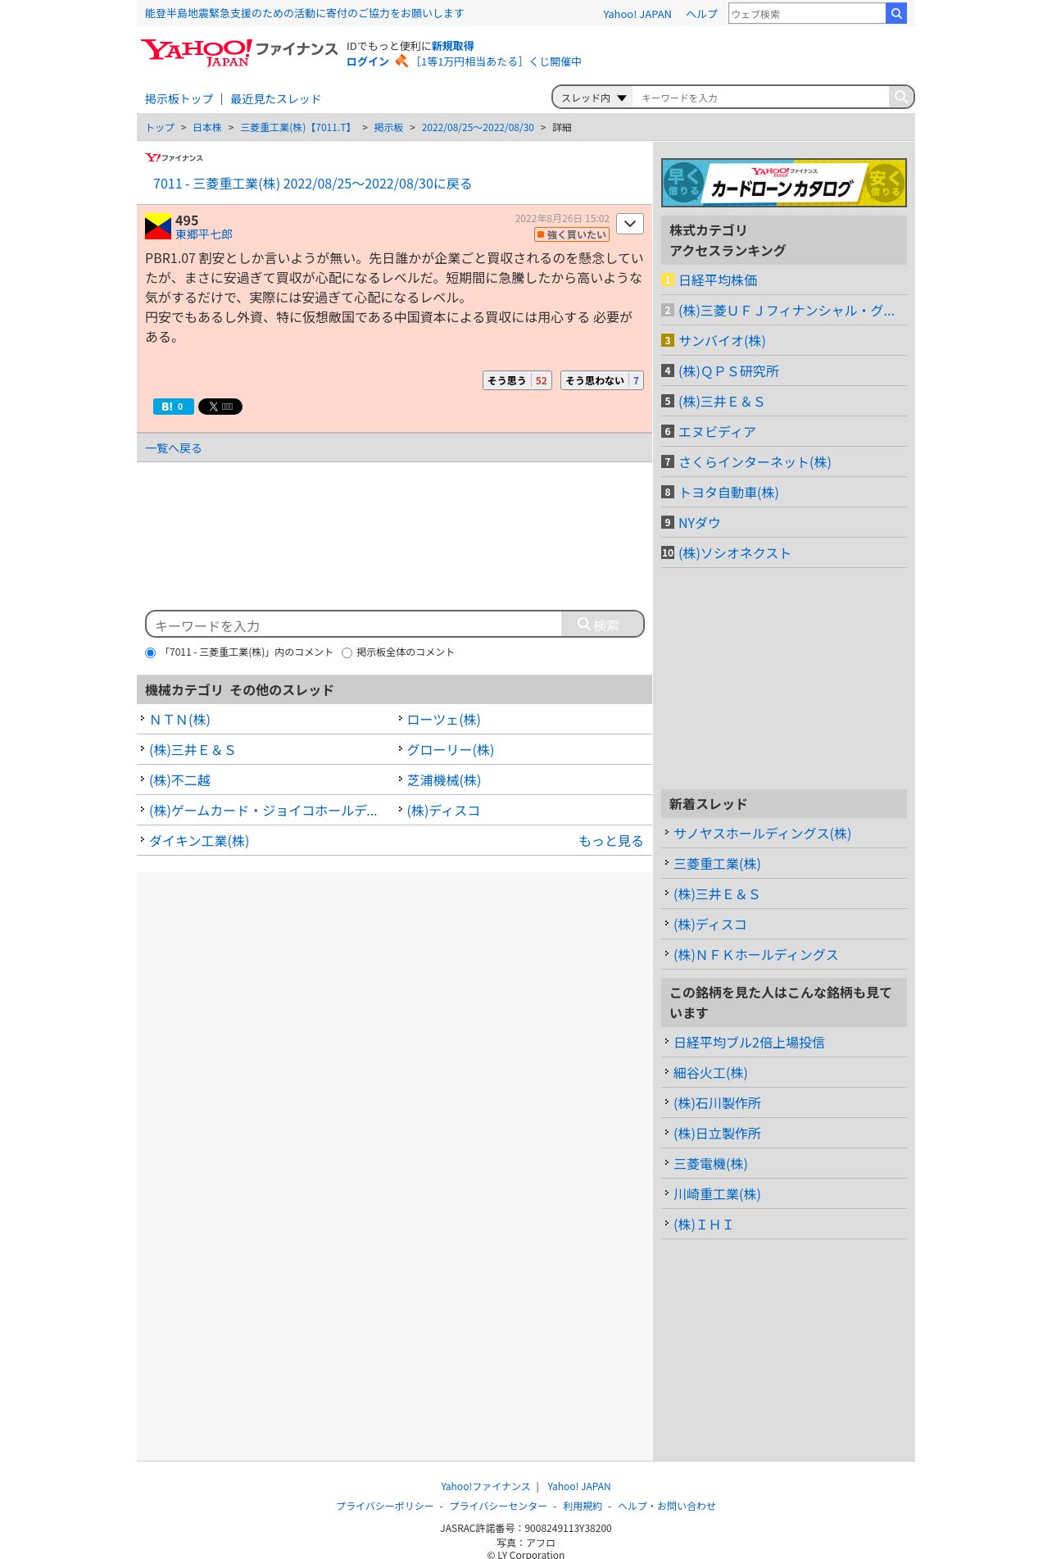Open ローツェ(株) thread link

444,720
